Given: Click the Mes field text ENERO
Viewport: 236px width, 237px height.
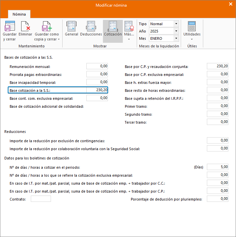Looking at the screenshot, I should click(x=156, y=38).
